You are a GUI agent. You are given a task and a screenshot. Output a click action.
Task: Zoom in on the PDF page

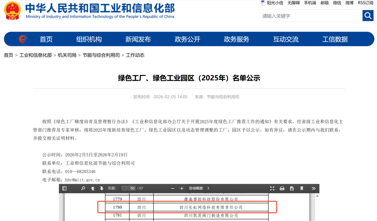point(181,188)
